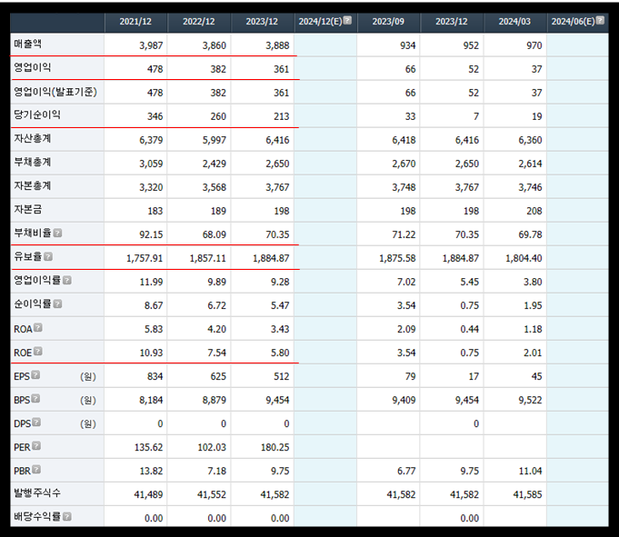Image resolution: width=619 pixels, height=537 pixels.
Task: Click the 부채비율 label text
Action: pyautogui.click(x=33, y=234)
